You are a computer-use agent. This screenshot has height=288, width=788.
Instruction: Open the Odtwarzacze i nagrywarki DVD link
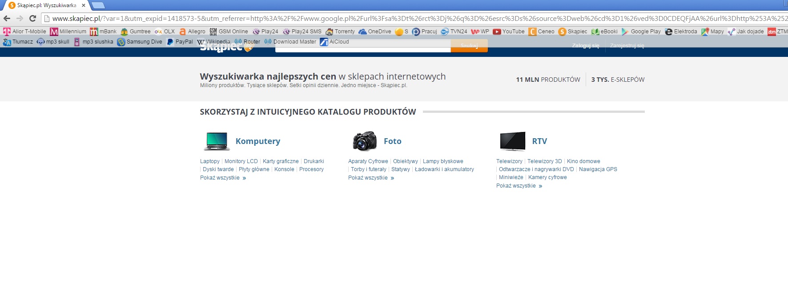[x=536, y=169]
